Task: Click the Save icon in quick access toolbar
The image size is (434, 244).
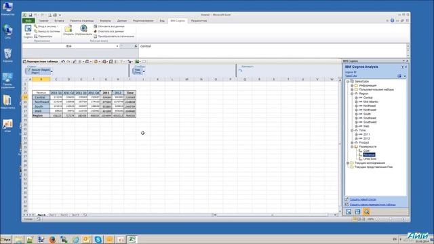Action: 30,15
